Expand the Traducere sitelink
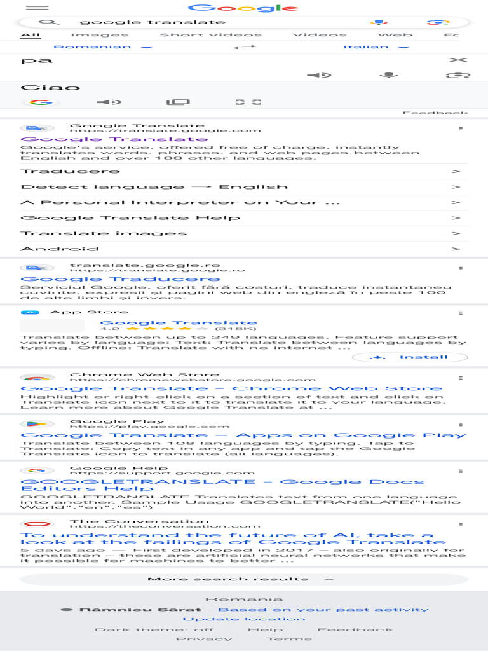This screenshot has height=651, width=488. [x=244, y=172]
